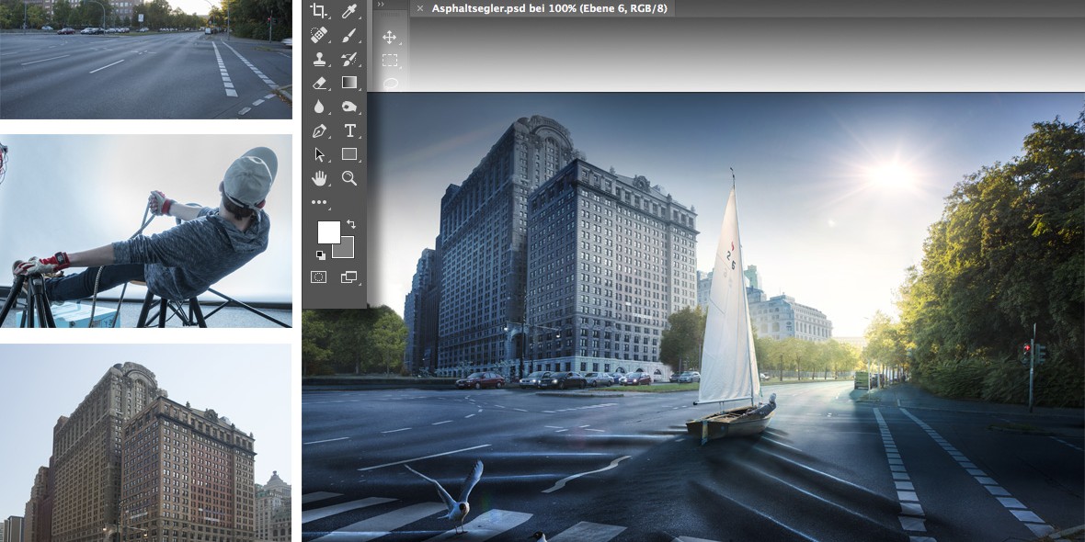This screenshot has height=542, width=1085.
Task: Close the Asphaltsegler.psd tab
Action: pos(419,8)
